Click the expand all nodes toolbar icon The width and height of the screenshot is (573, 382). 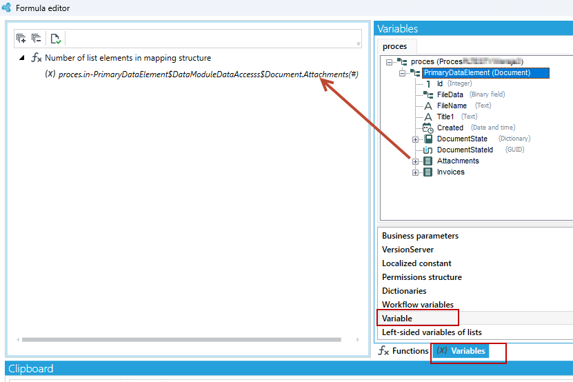(x=21, y=39)
